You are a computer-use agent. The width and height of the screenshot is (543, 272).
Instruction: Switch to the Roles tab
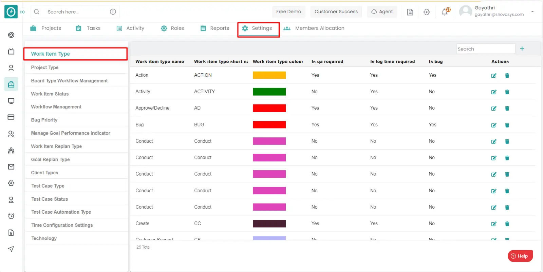pos(172,28)
